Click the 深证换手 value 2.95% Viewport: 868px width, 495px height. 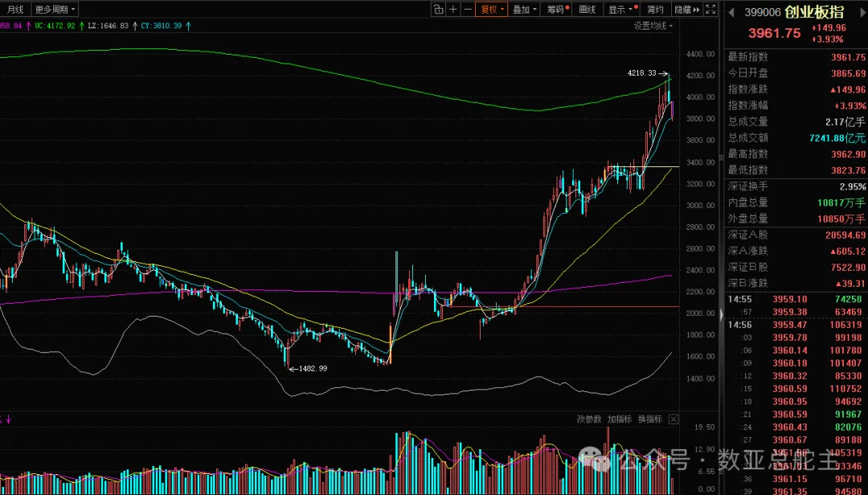pos(853,186)
